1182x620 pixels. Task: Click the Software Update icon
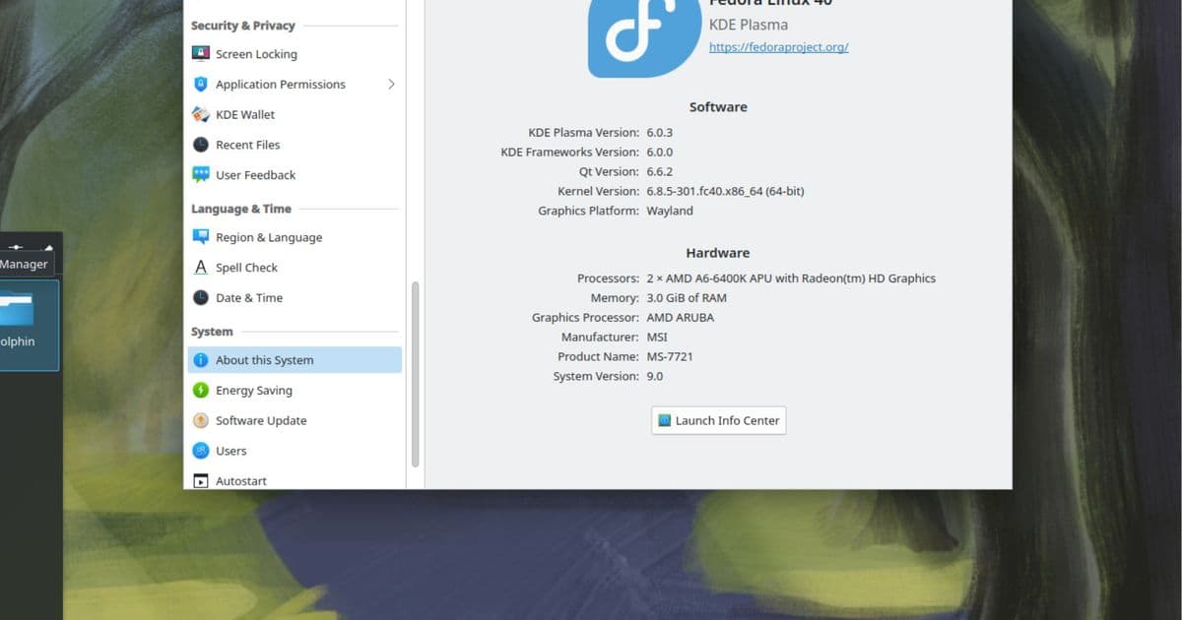(x=201, y=420)
